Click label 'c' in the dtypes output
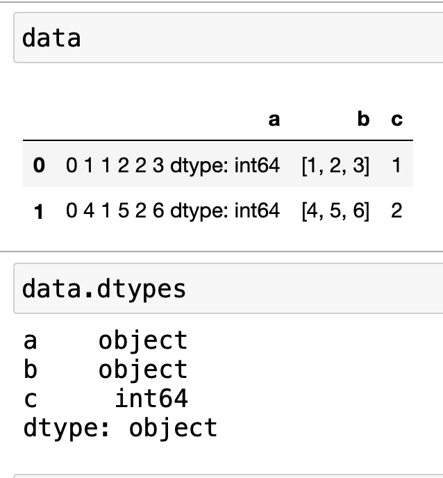Screen dimensions: 443x478 pyautogui.click(x=30, y=399)
